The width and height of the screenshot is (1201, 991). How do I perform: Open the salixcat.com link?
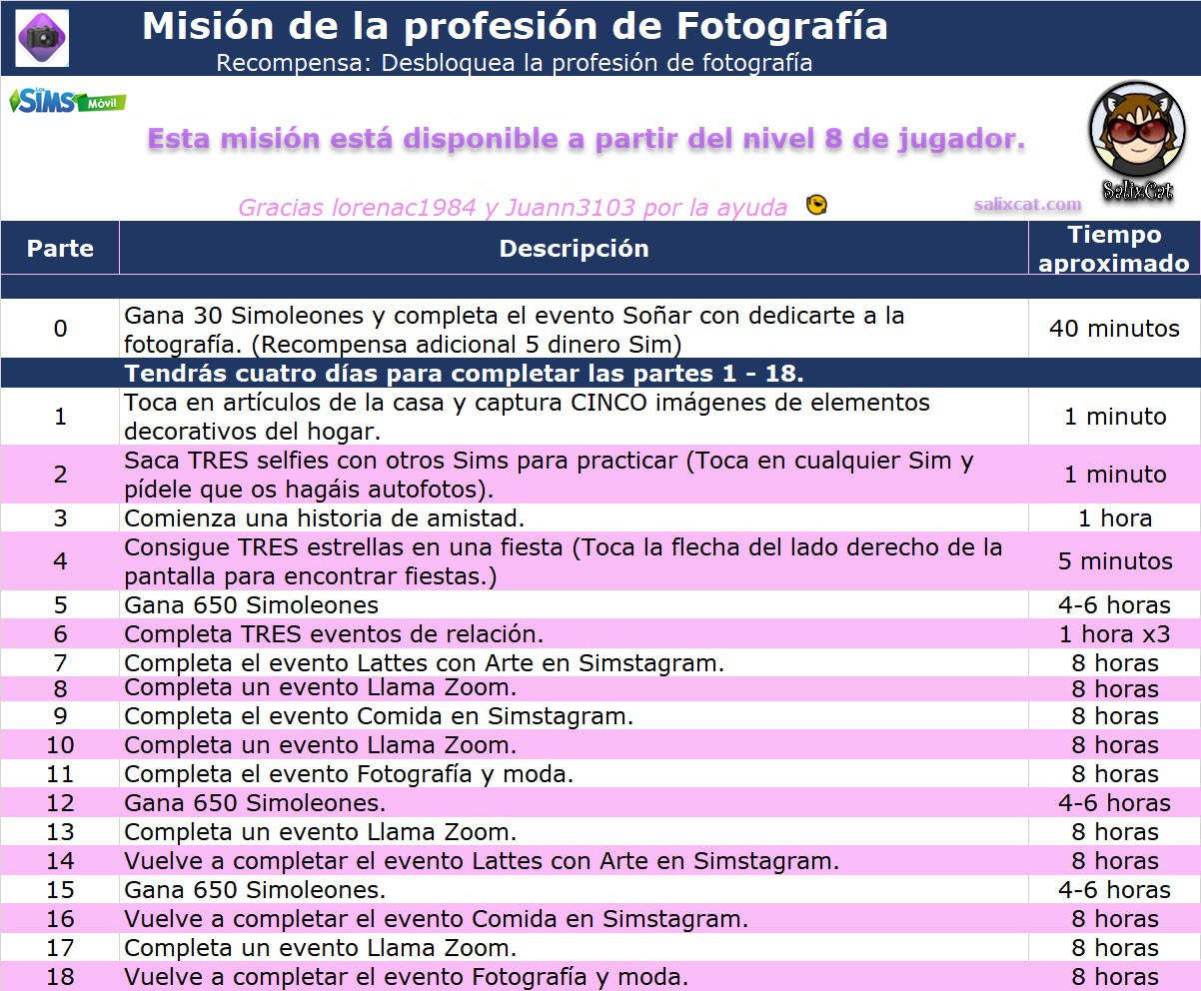(x=1028, y=204)
